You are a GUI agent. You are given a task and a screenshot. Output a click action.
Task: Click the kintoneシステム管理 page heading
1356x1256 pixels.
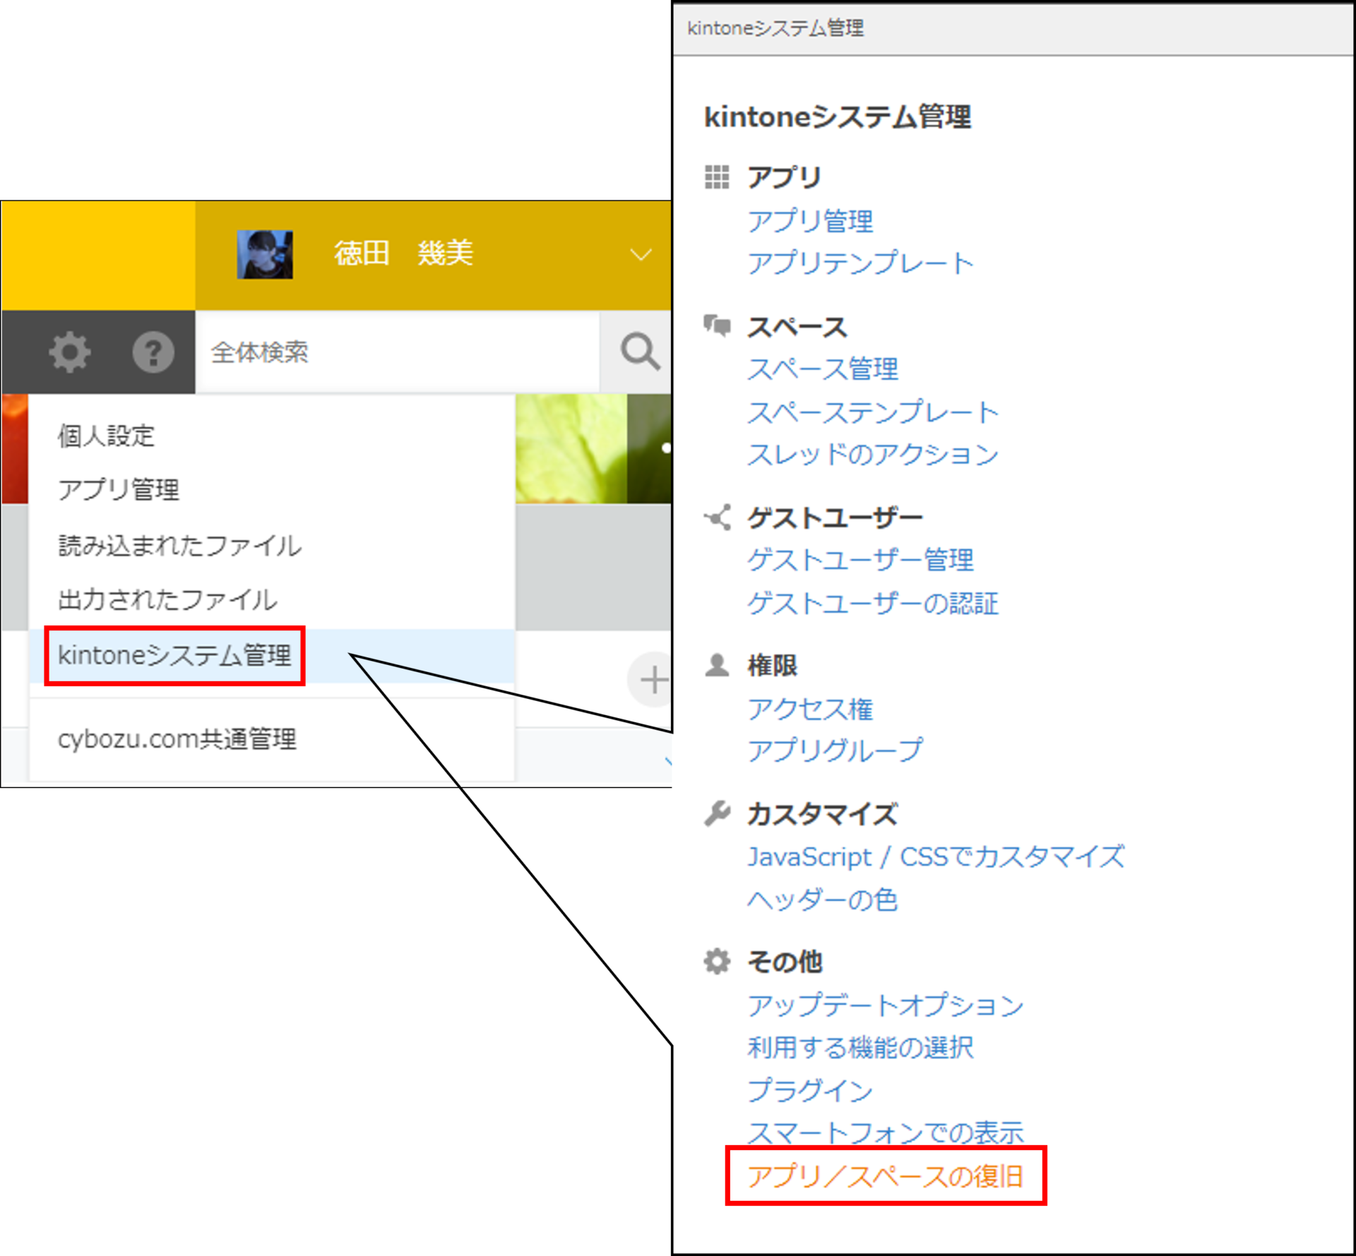pyautogui.click(x=838, y=116)
